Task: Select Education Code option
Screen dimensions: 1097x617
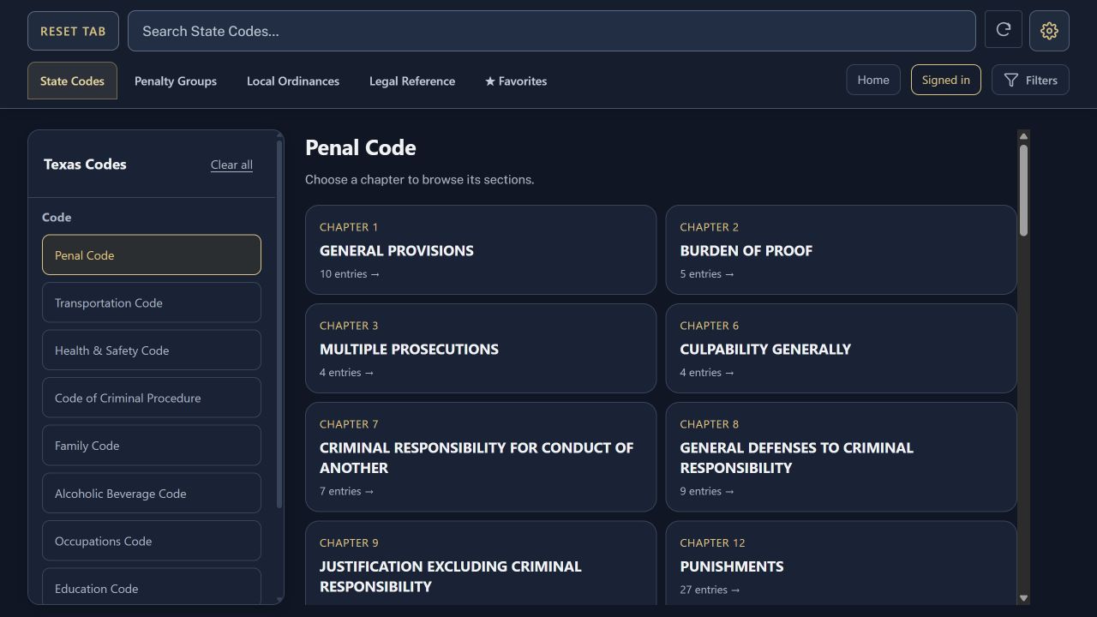Action: pyautogui.click(x=152, y=587)
